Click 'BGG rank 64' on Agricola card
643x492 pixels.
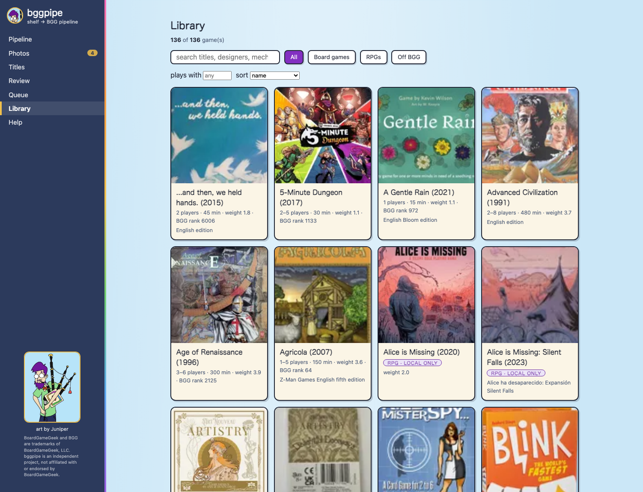tap(296, 370)
